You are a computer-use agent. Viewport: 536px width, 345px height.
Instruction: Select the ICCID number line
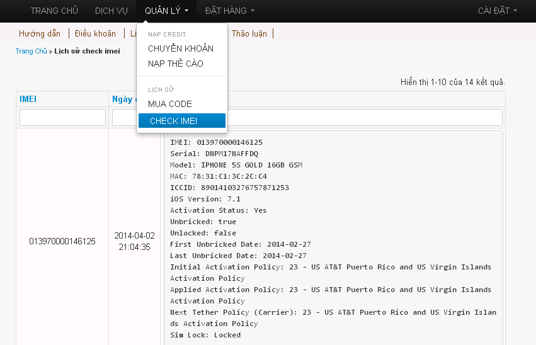click(229, 188)
